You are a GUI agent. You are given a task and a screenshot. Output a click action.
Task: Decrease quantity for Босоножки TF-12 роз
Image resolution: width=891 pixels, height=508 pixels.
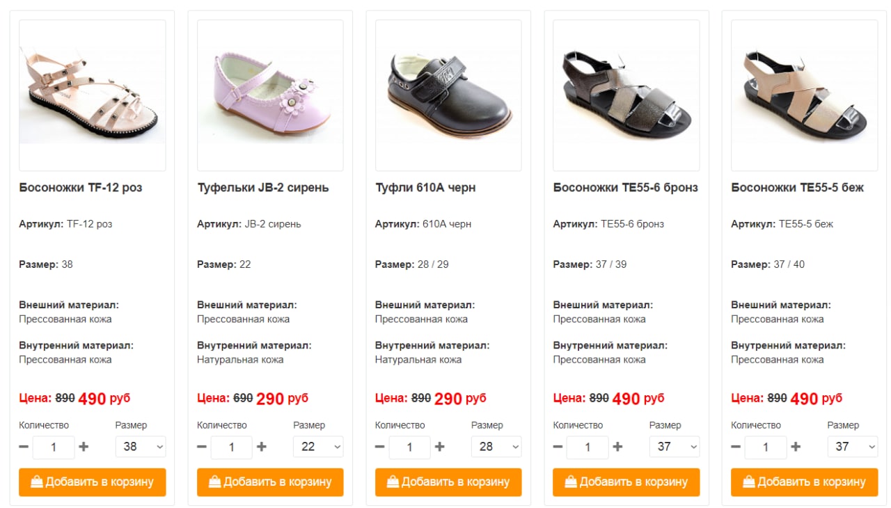point(24,447)
